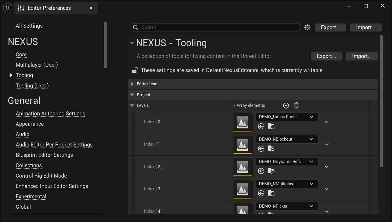Expand the Editor Icon section
This screenshot has height=222, width=392.
click(x=132, y=84)
